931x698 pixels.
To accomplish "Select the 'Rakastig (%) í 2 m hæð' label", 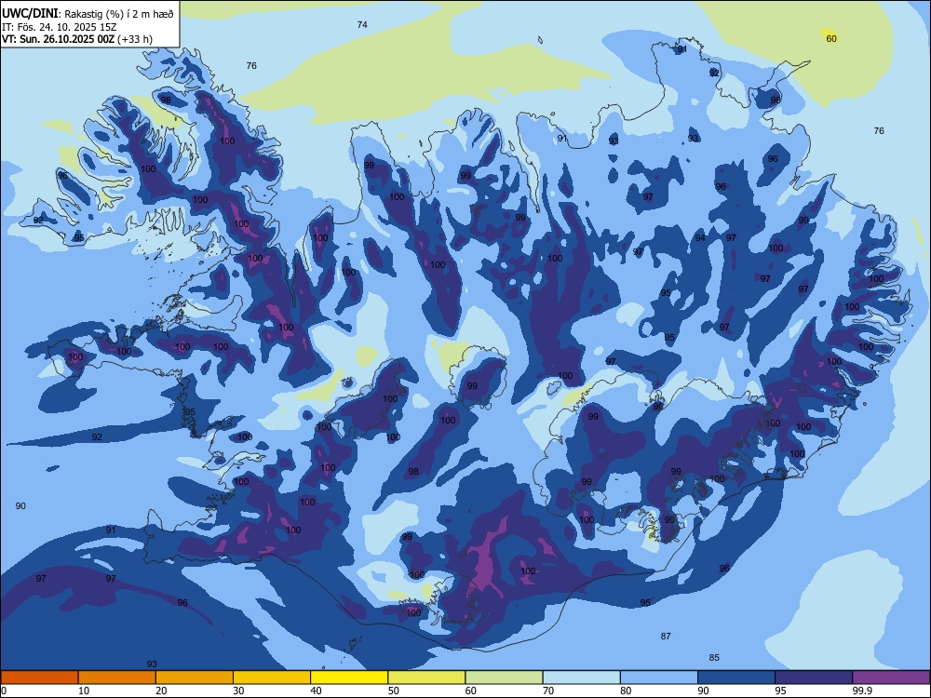I will 119,14.
